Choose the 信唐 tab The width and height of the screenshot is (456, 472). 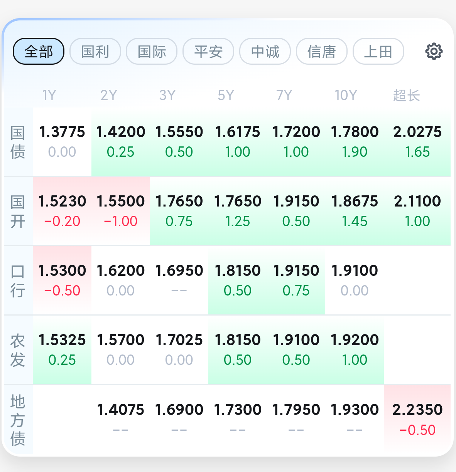tap(322, 51)
